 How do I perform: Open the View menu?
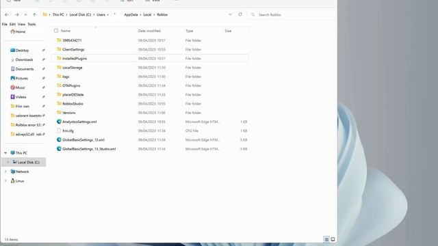point(21,25)
